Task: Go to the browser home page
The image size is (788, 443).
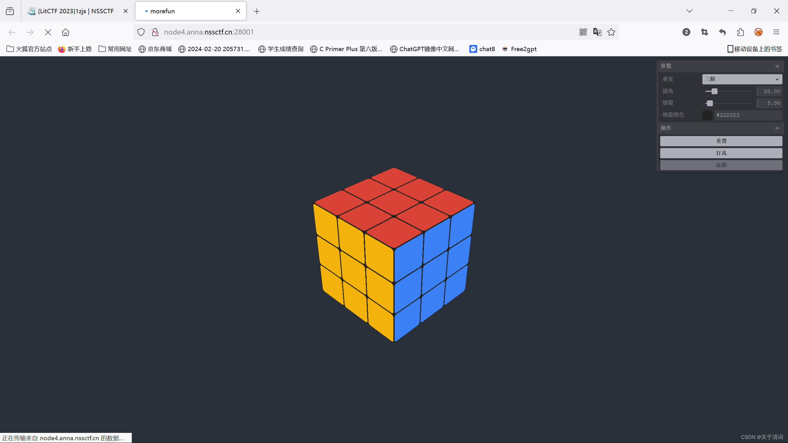Action: [66, 32]
